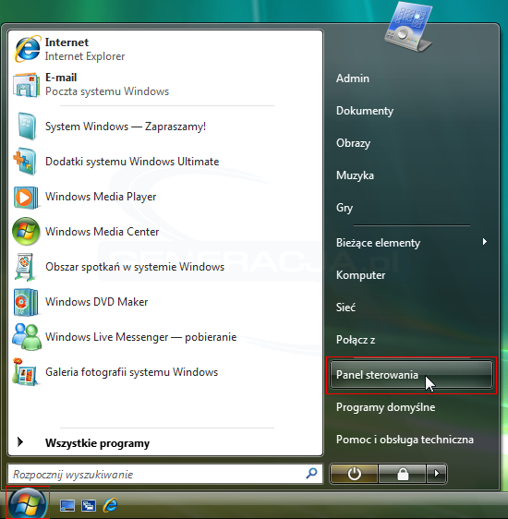Expand the Bieżące elementy submenu arrow
The width and height of the screenshot is (508, 519).
[485, 242]
